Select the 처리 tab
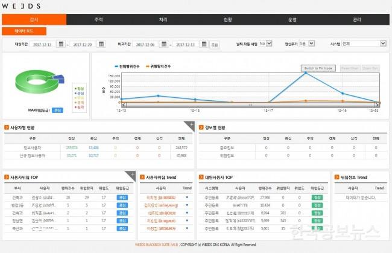Image resolution: width=392 pixels, height=253 pixels. (163, 19)
